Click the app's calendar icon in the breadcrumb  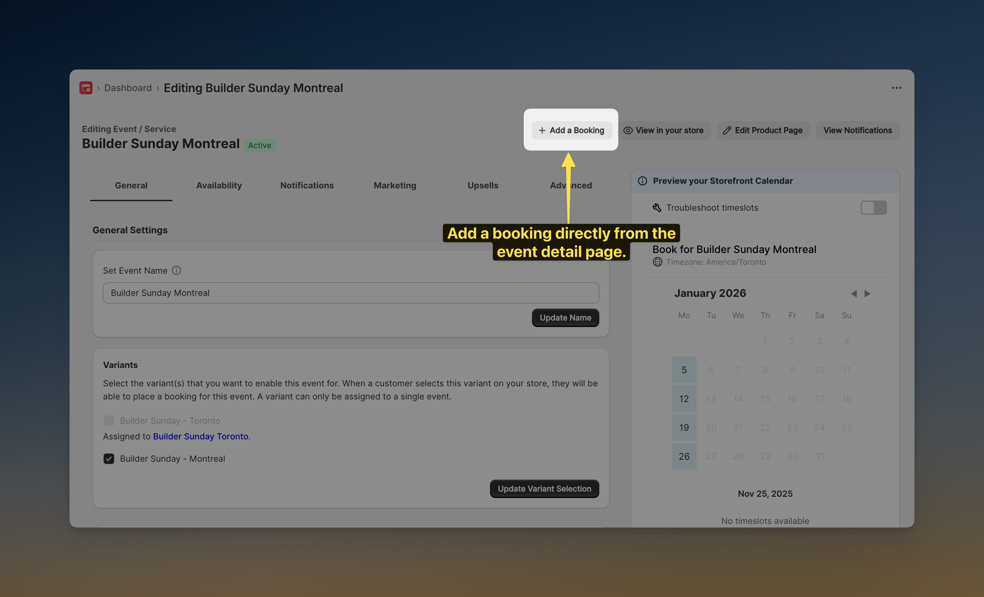[86, 88]
